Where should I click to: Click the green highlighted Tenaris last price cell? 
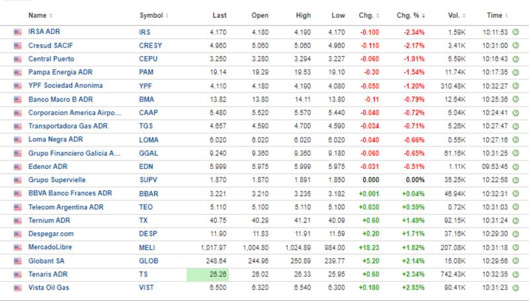click(x=208, y=275)
